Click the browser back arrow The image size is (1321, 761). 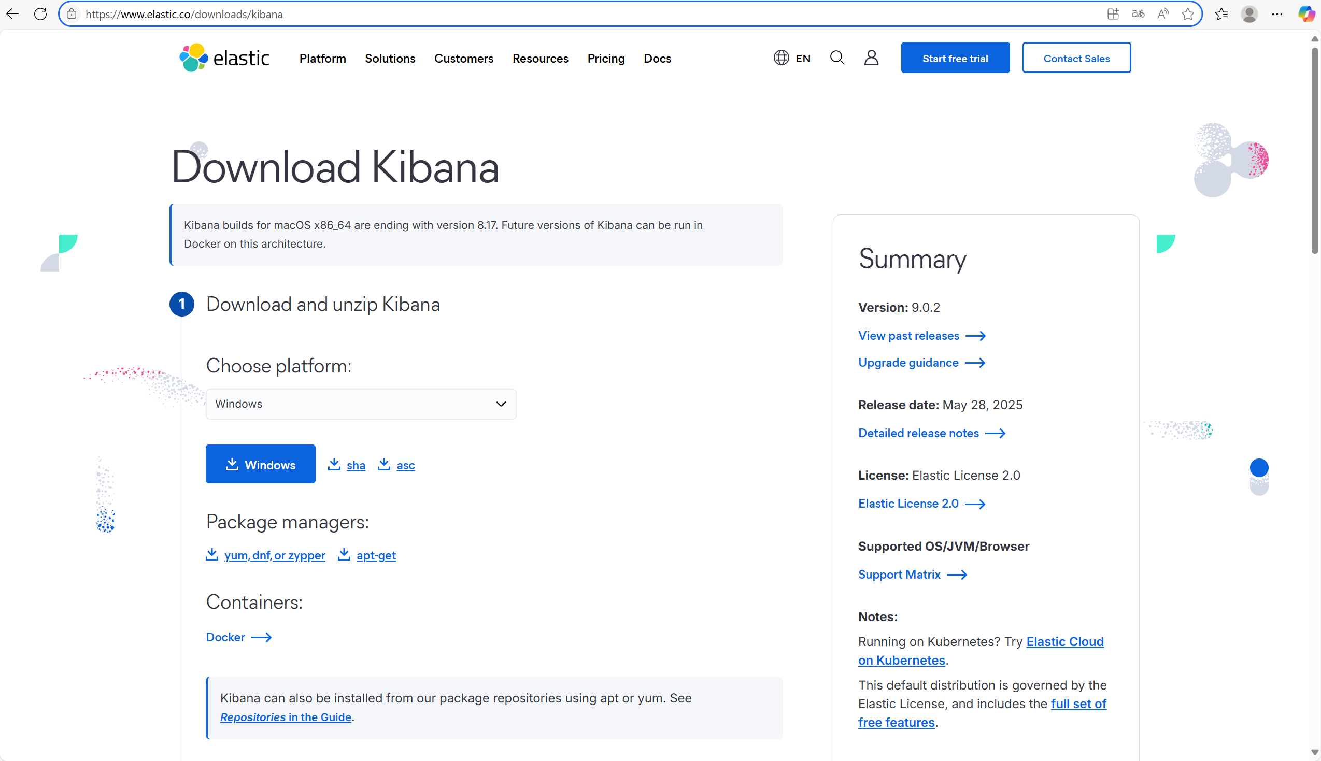tap(12, 14)
